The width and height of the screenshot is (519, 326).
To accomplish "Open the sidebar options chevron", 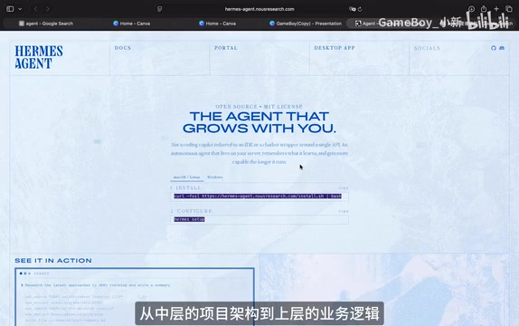I will coord(20,9).
